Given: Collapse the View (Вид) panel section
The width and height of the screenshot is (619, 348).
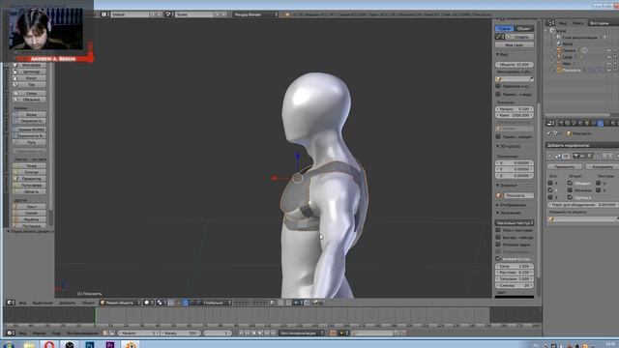Looking at the screenshot, I should 502,54.
